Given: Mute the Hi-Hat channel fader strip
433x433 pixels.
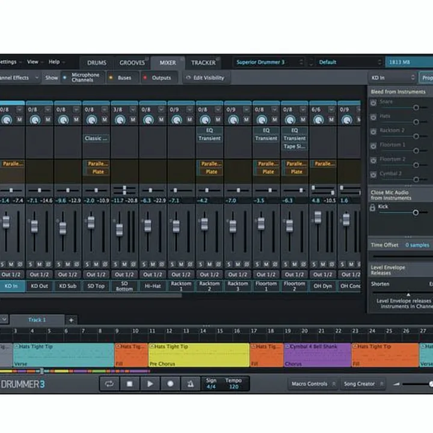Looking at the screenshot, I should [x=153, y=264].
